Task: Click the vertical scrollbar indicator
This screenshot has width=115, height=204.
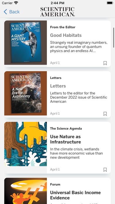Action: (114, 38)
